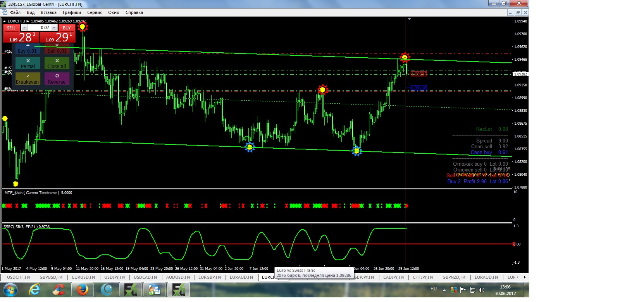Click the Partial close button
The image size is (620, 302).
point(28,63)
